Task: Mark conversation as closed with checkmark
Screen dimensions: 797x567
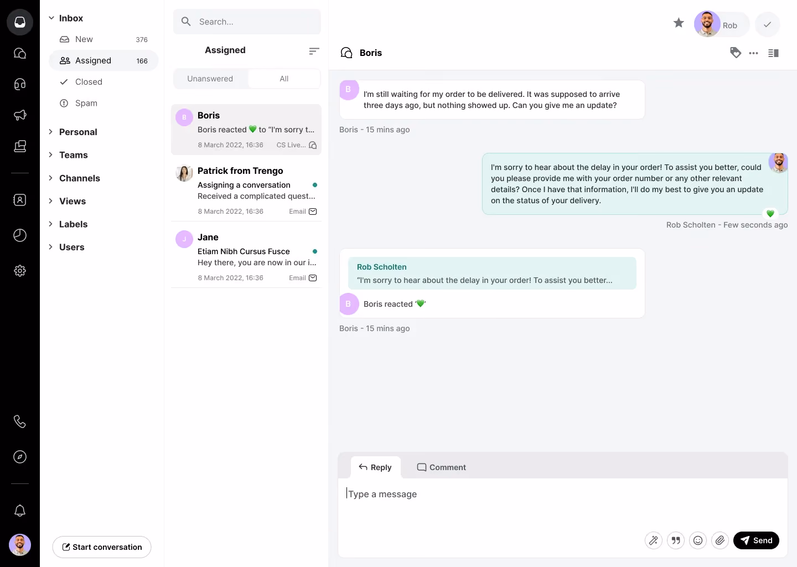Action: pos(768,24)
